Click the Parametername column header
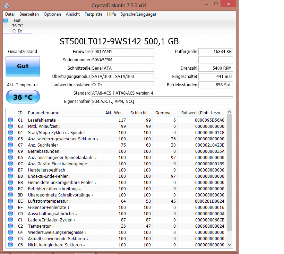The width and height of the screenshot is (284, 254). (64, 113)
